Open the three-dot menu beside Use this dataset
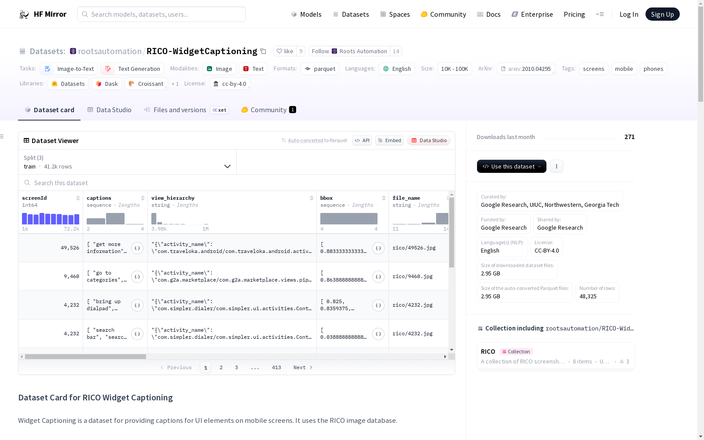The width and height of the screenshot is (704, 440). pyautogui.click(x=557, y=166)
